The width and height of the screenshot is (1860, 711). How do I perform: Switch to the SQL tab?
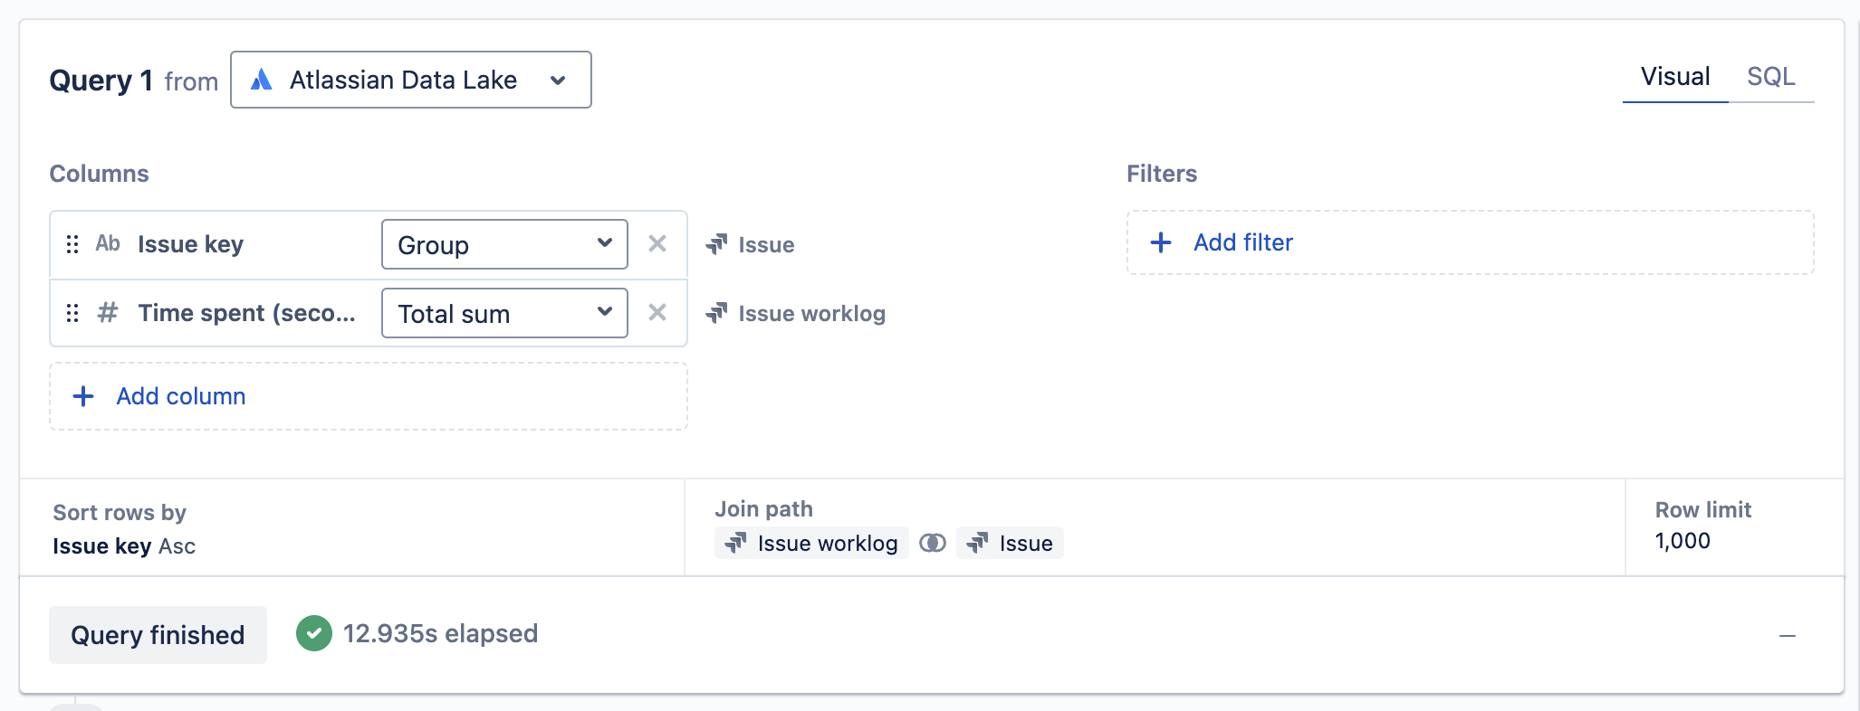[1771, 76]
